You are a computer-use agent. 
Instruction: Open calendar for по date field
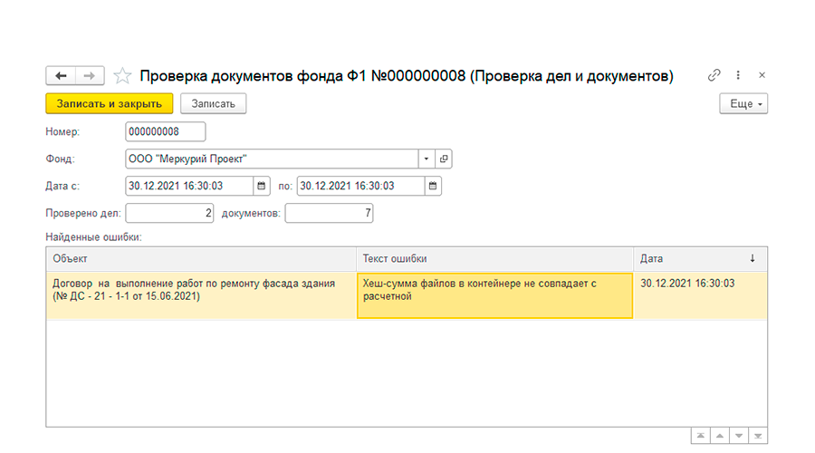point(433,186)
